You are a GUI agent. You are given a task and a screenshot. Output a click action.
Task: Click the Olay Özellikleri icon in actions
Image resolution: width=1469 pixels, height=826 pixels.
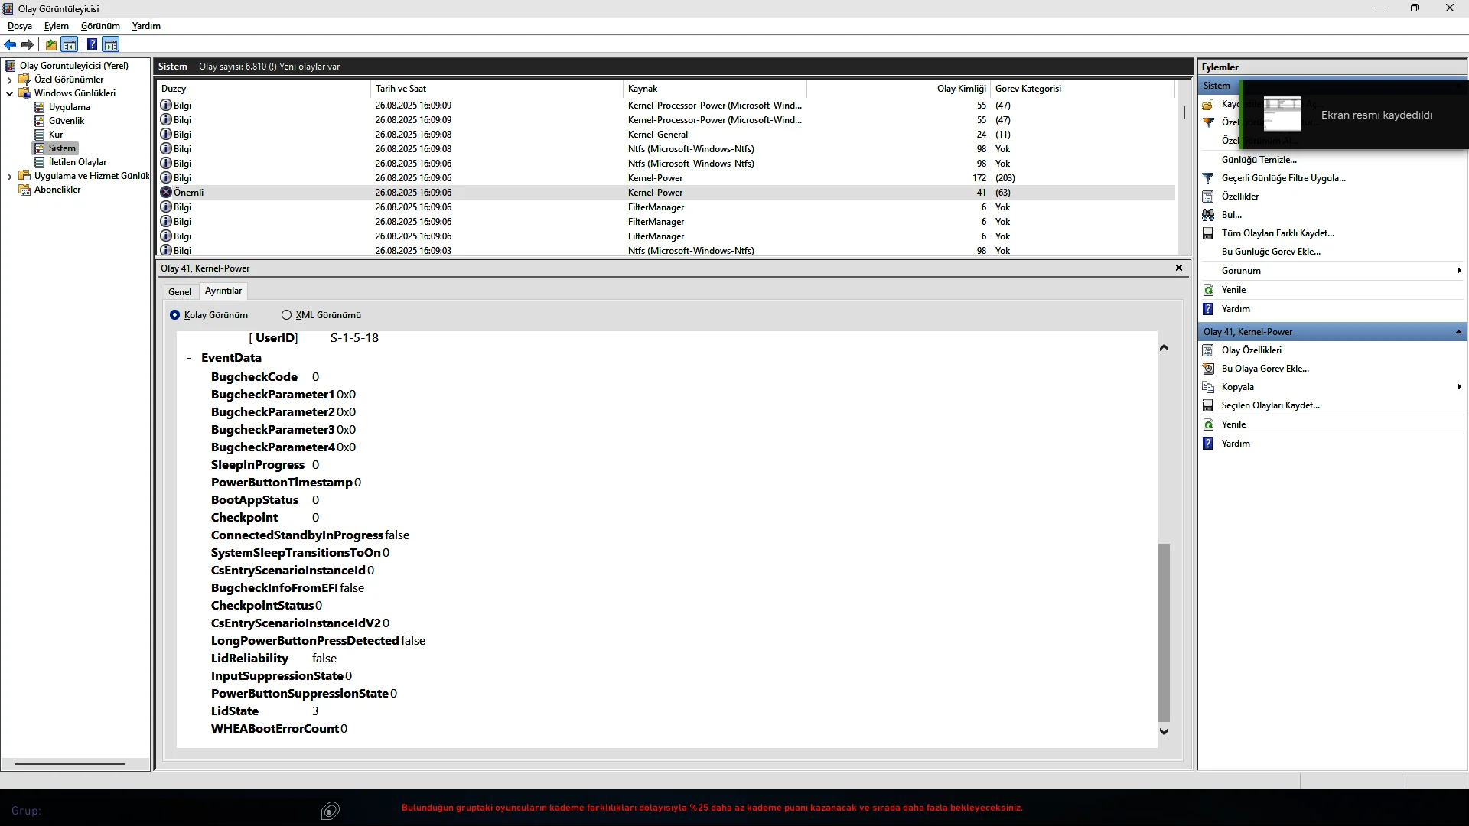1208,350
